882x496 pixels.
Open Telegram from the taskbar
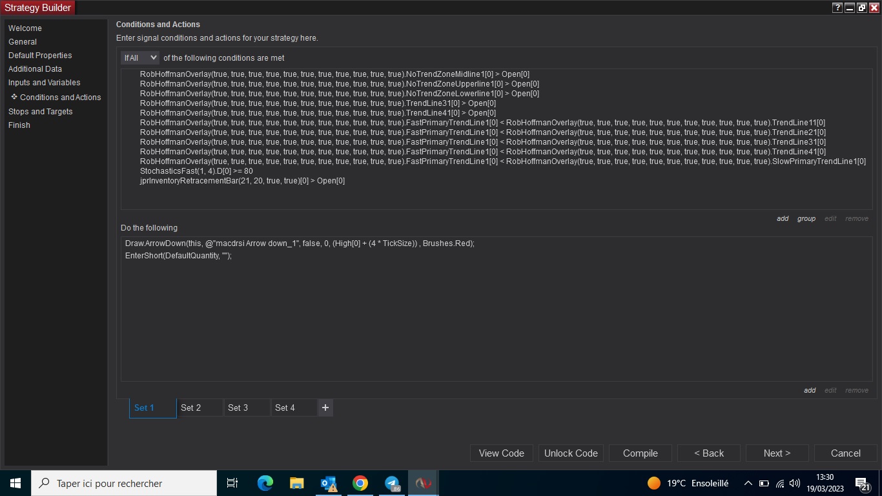[392, 483]
